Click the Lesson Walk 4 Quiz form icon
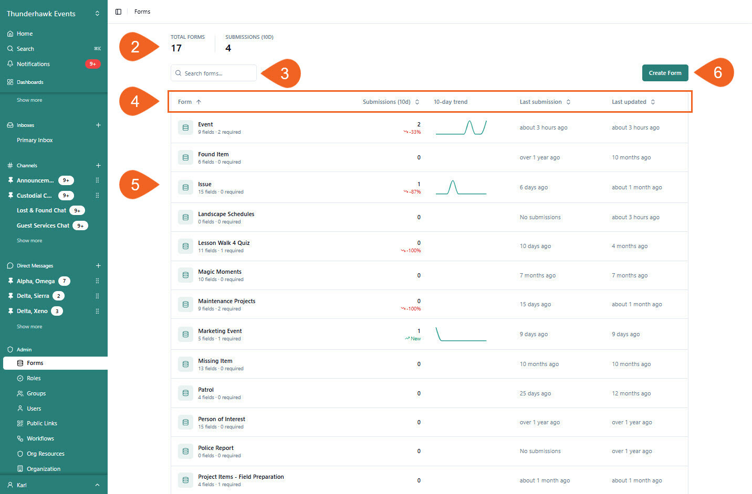 (x=185, y=246)
